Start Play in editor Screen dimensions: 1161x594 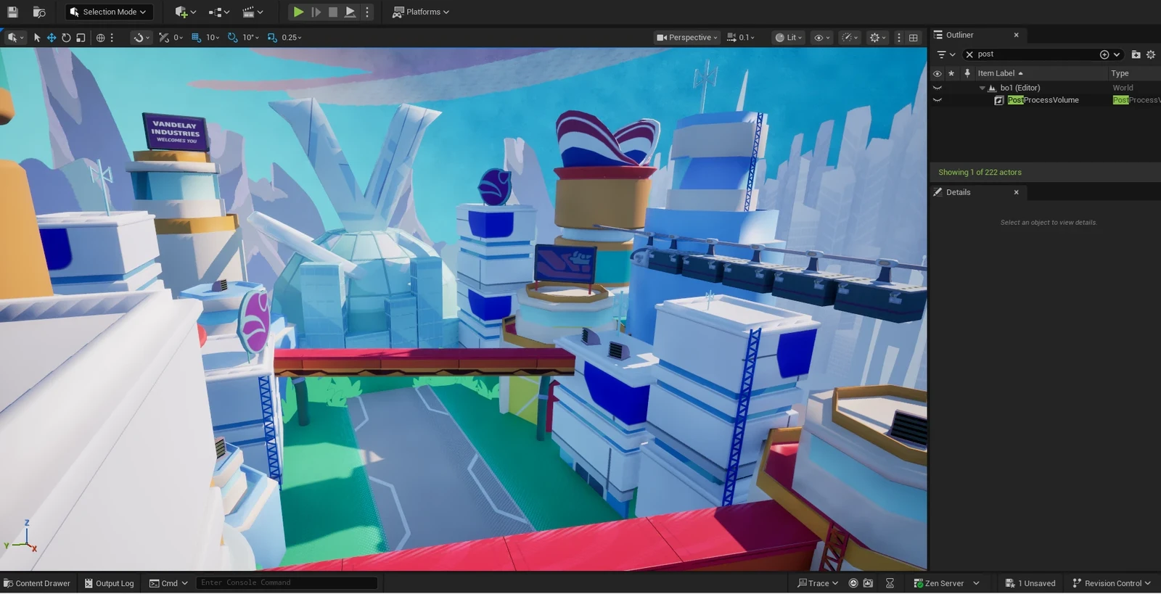tap(298, 12)
